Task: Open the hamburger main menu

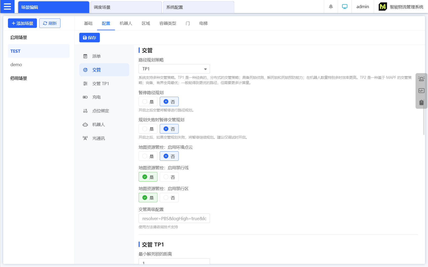Action: pyautogui.click(x=7, y=7)
